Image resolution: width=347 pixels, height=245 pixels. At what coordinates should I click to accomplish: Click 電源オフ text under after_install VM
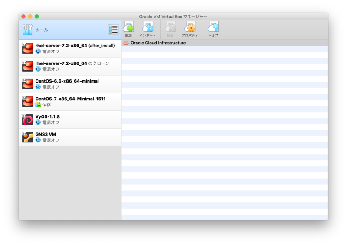[51, 51]
